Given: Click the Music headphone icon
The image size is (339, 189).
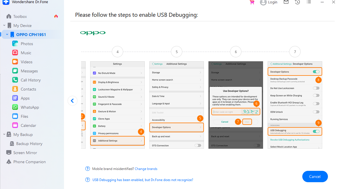Looking at the screenshot, I should pyautogui.click(x=15, y=53).
